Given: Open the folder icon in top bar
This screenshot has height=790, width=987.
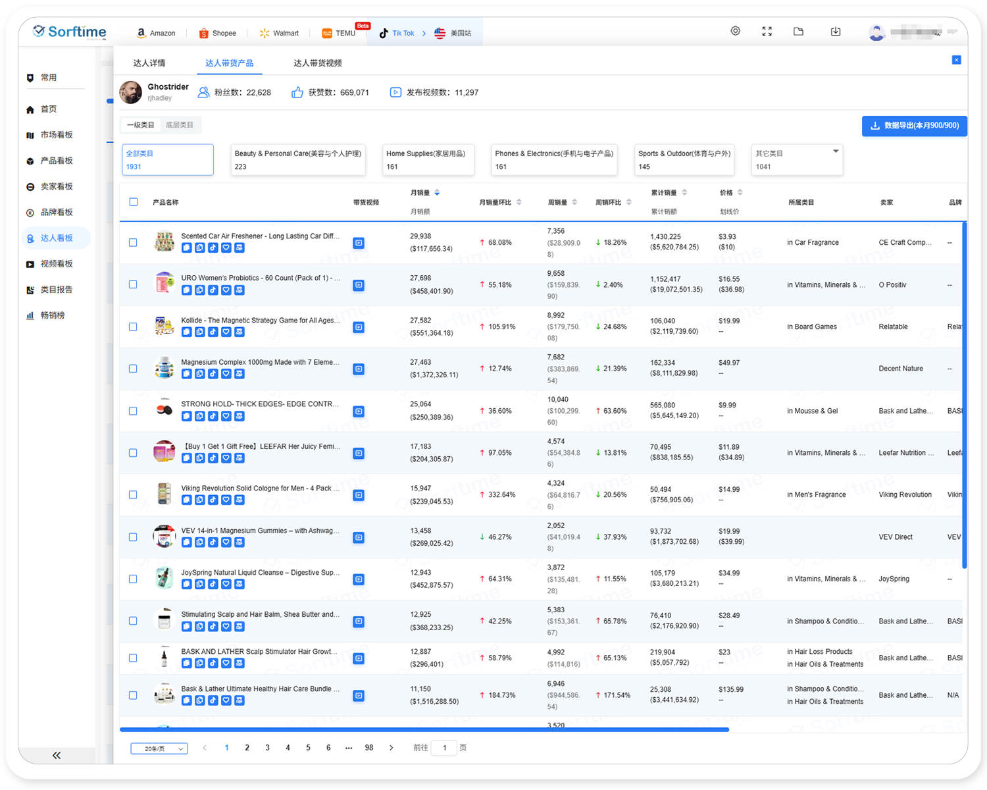Looking at the screenshot, I should pos(798,32).
